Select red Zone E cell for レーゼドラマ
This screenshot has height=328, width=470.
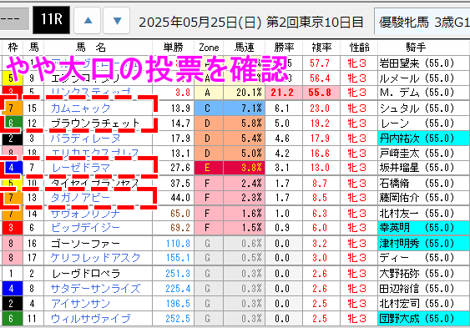tap(209, 168)
